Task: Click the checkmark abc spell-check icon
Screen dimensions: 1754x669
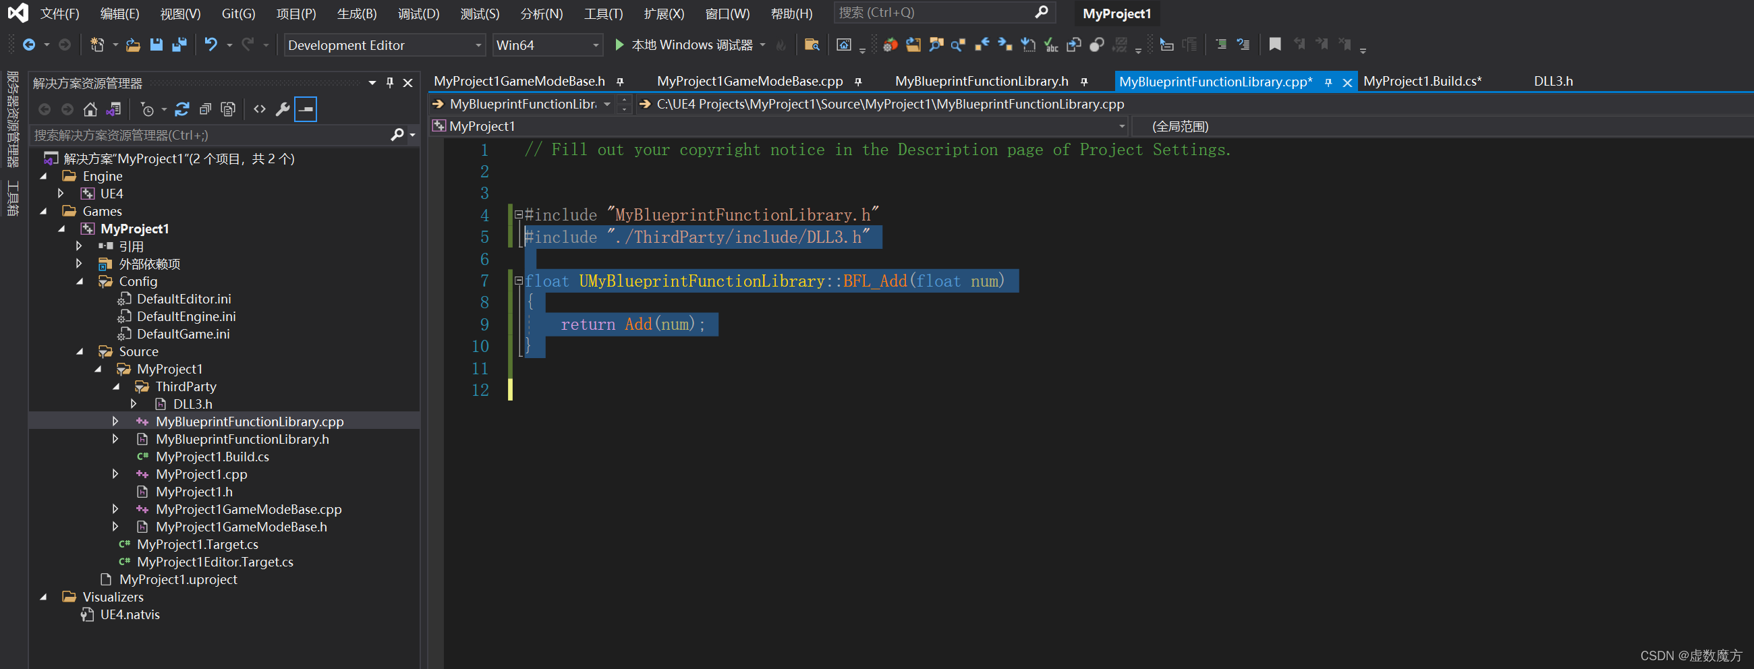Action: (x=1051, y=45)
